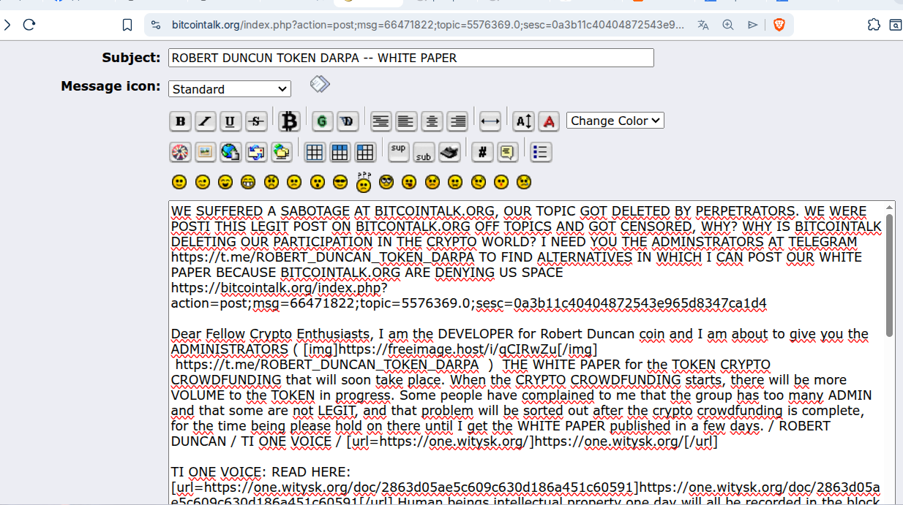
Task: Change the font size
Action: point(523,121)
